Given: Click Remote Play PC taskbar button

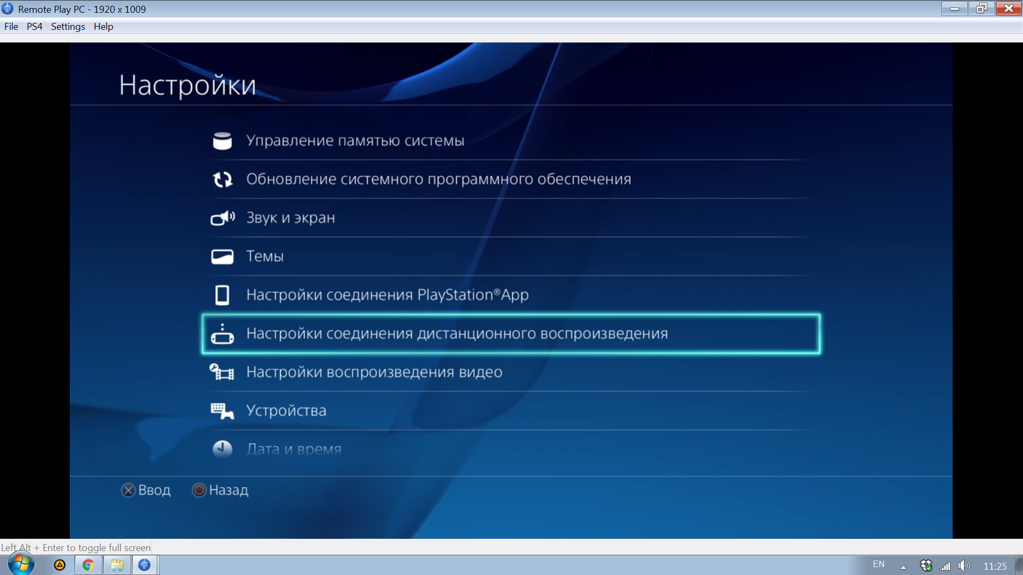Looking at the screenshot, I should (x=144, y=565).
